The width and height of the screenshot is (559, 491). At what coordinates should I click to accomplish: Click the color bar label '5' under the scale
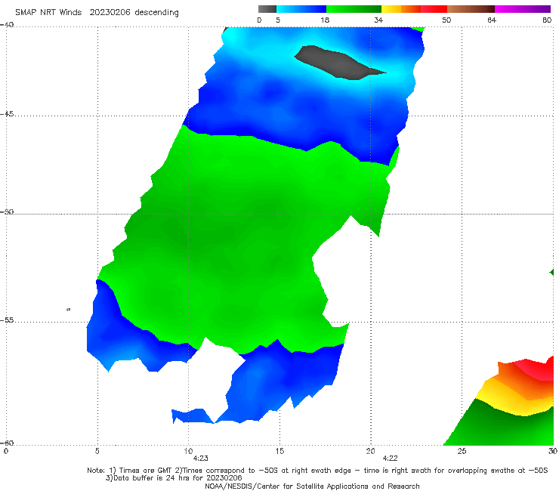[278, 20]
